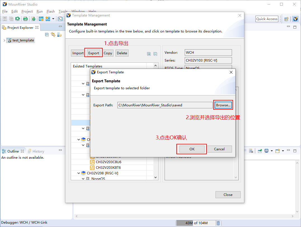Screen dimensions: 301x227
Task: Open the Edit menu
Action: coord(15,11)
